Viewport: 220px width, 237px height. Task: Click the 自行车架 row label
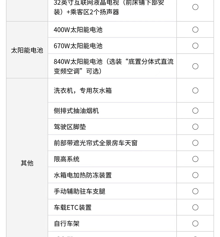pos(67,224)
